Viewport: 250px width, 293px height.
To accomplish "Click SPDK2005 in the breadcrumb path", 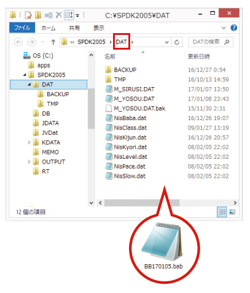I will (x=92, y=42).
